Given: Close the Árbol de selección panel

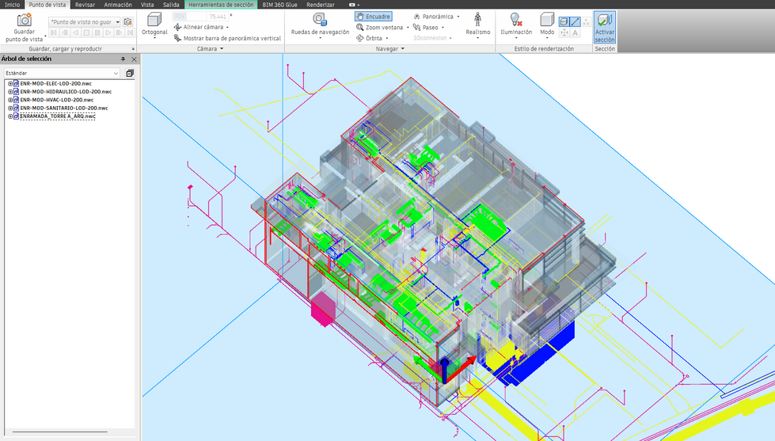Looking at the screenshot, I should (x=134, y=59).
